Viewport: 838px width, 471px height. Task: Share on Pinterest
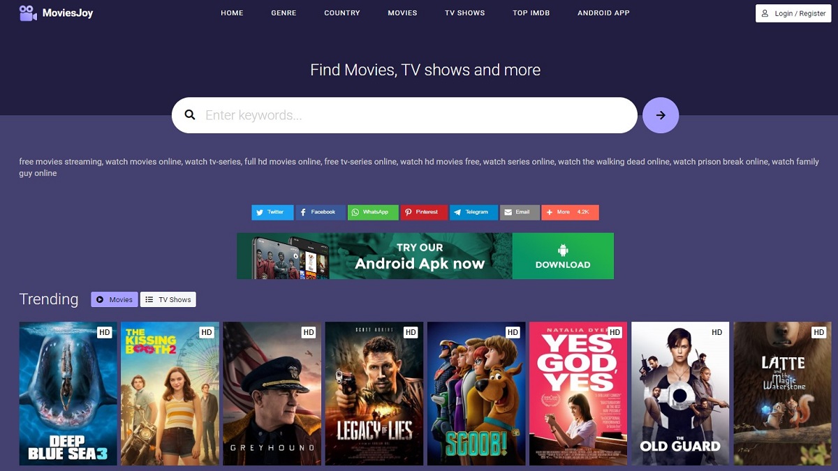click(424, 212)
